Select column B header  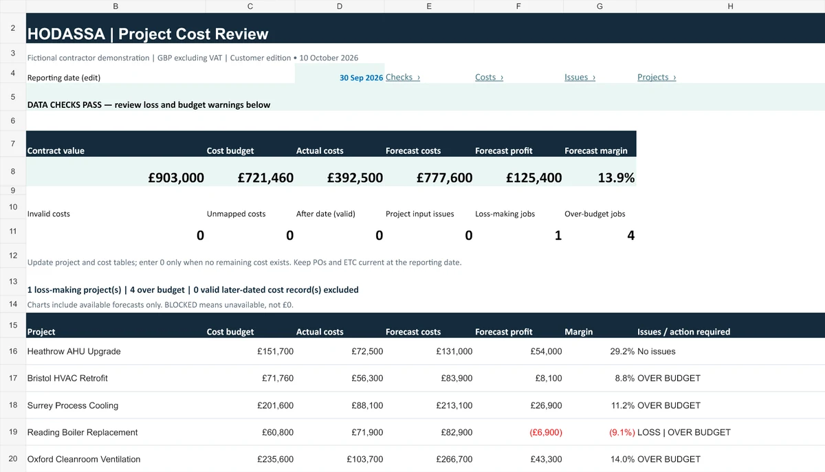pos(115,6)
